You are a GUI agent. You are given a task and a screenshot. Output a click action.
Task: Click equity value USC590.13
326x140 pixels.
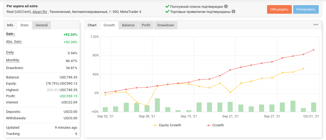tap(68, 84)
